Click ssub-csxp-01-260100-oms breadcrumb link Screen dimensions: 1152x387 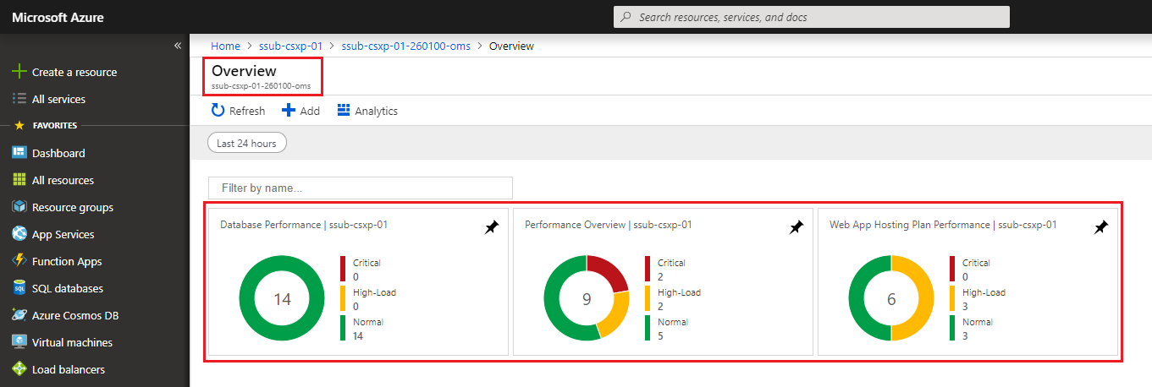point(405,46)
